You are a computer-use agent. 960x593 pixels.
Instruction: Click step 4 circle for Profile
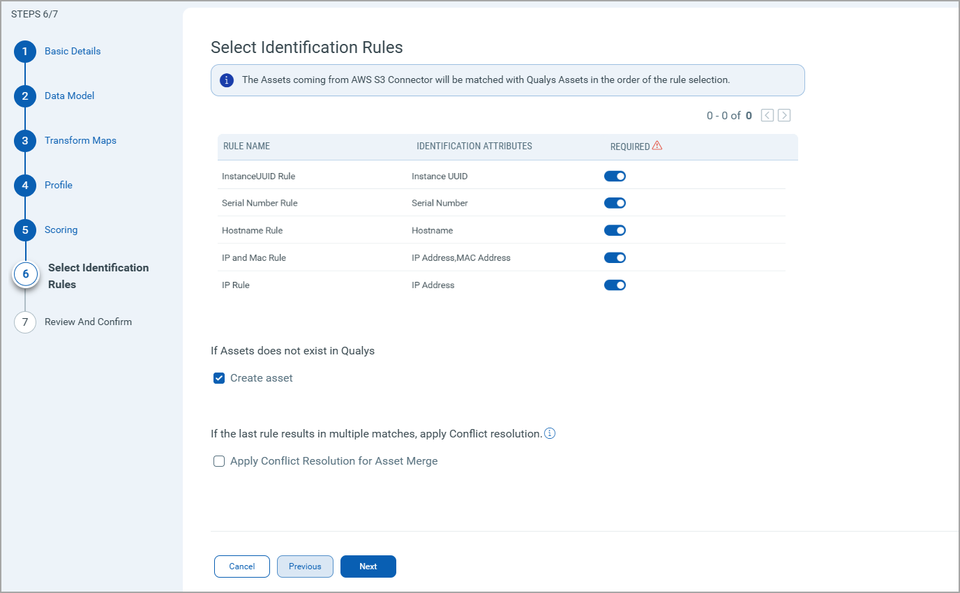(25, 185)
